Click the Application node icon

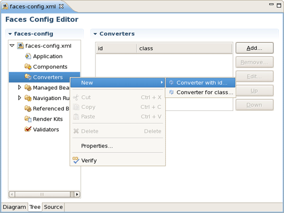pyautogui.click(x=28, y=57)
